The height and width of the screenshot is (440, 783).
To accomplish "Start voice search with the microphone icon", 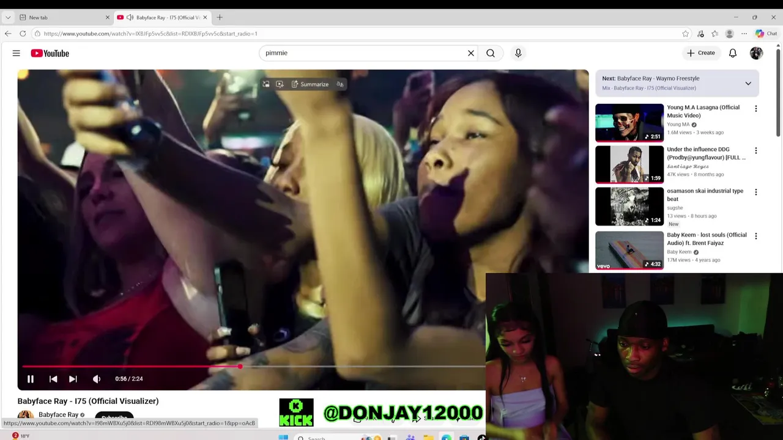I will [518, 53].
